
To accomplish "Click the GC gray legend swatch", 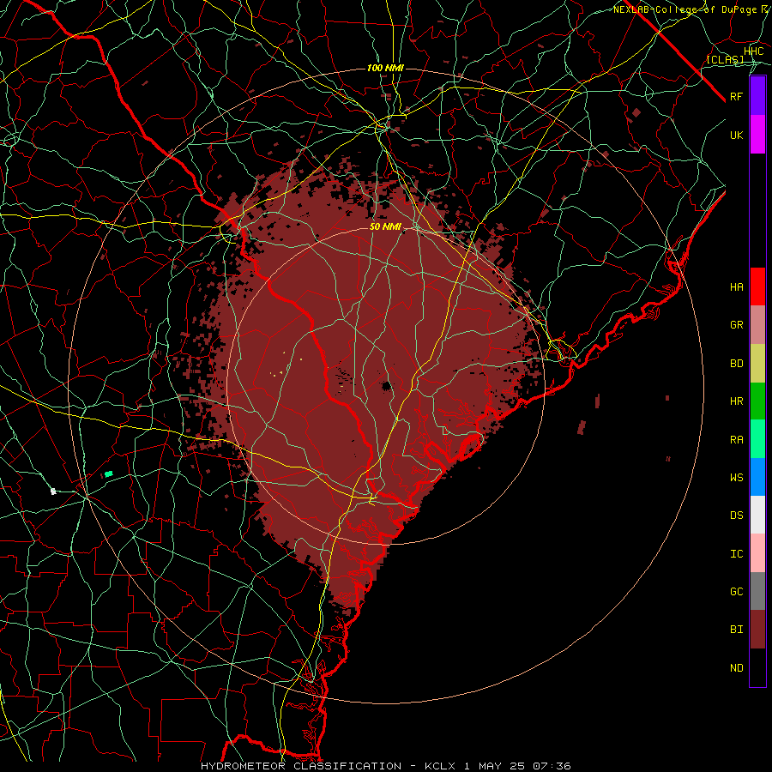I will click(x=757, y=591).
